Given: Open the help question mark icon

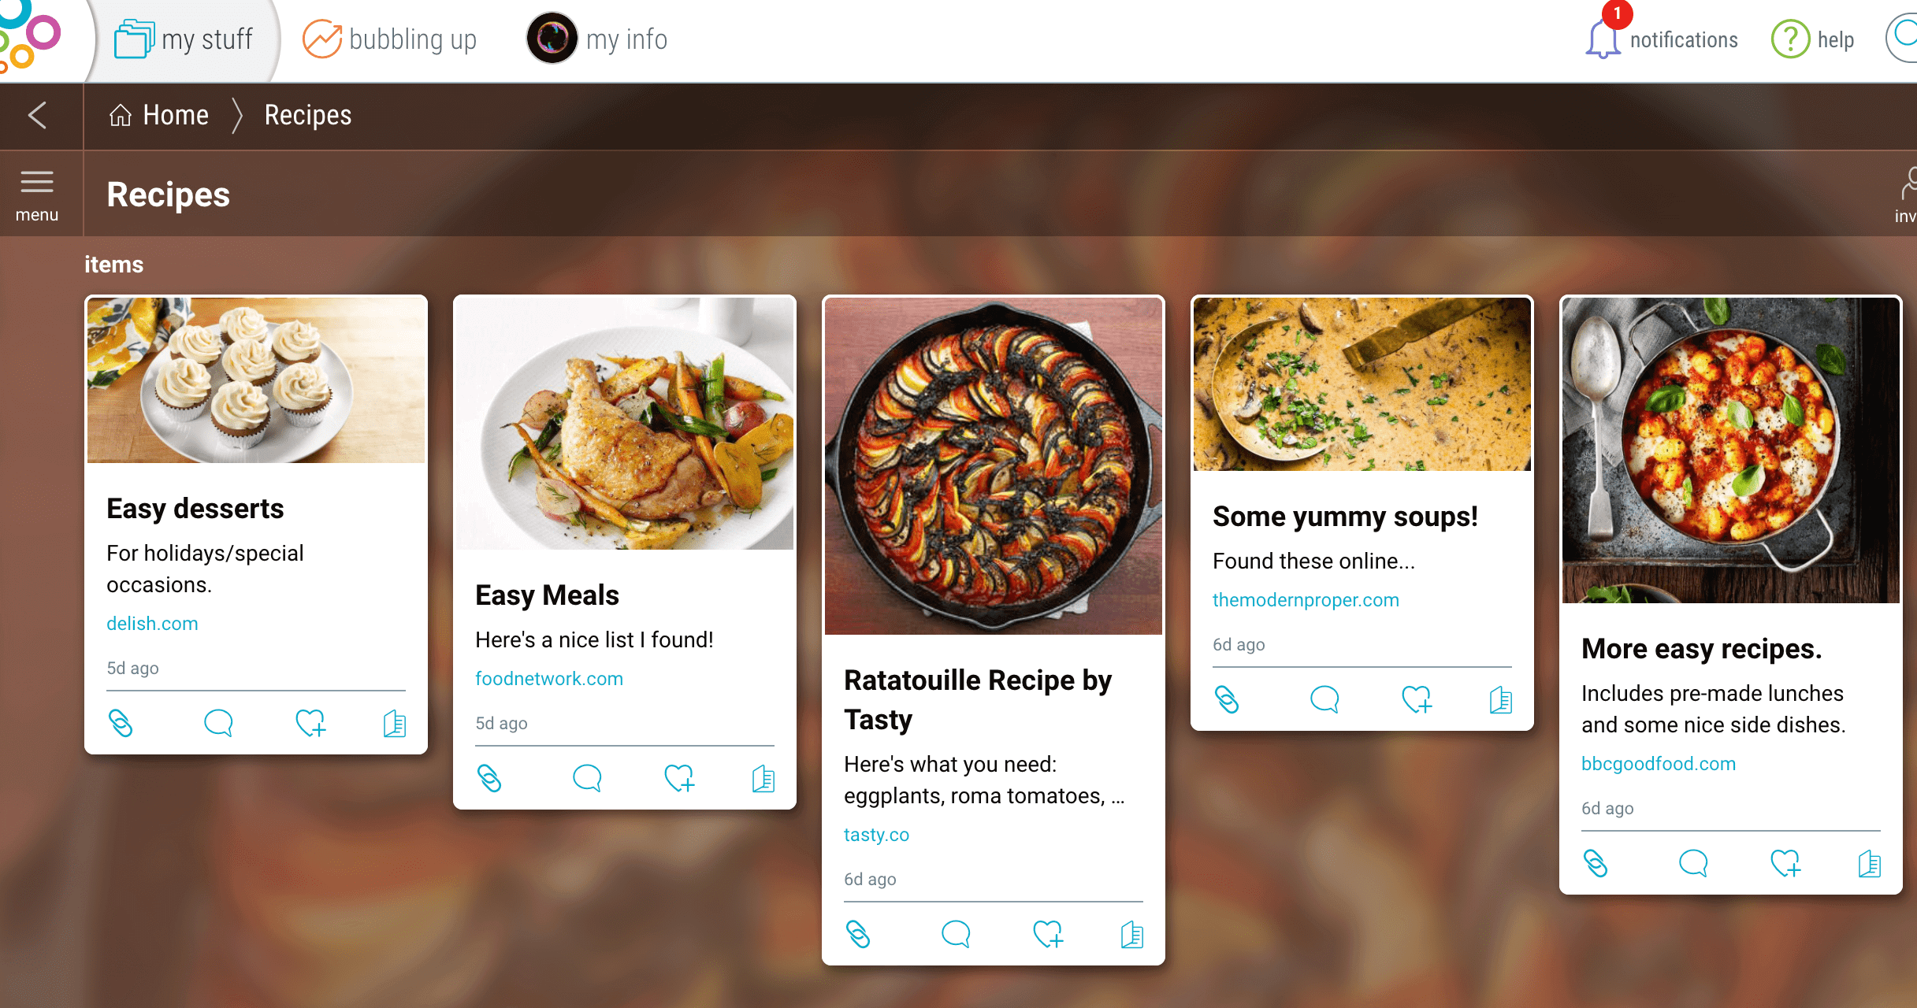Looking at the screenshot, I should (1790, 39).
